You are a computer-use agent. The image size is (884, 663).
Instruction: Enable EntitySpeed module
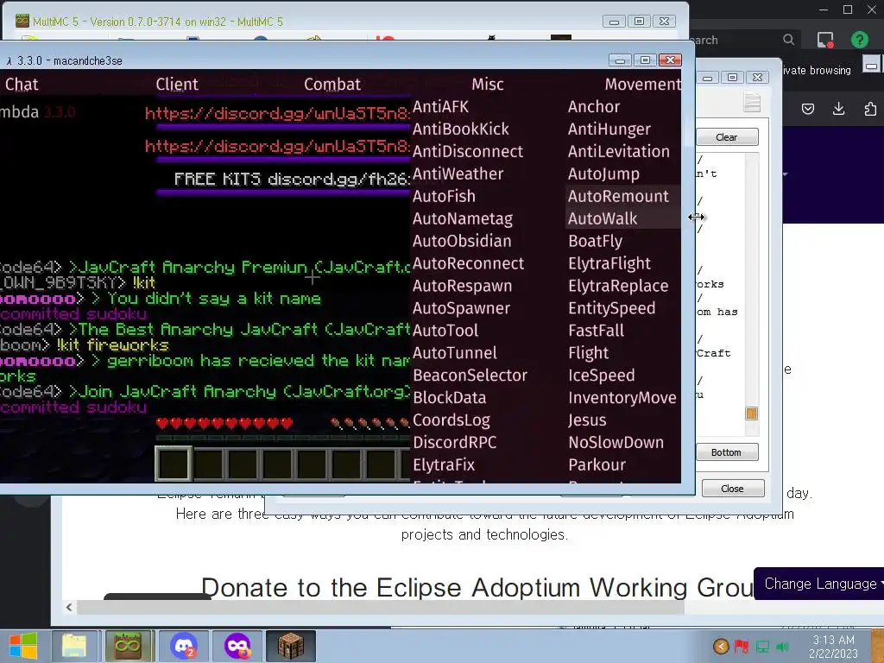click(x=612, y=308)
